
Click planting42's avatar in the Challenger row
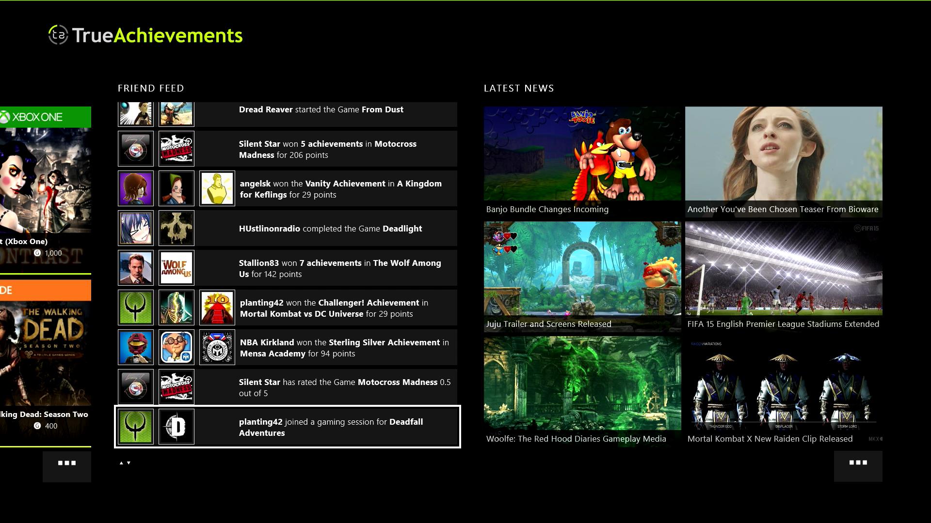pyautogui.click(x=136, y=308)
